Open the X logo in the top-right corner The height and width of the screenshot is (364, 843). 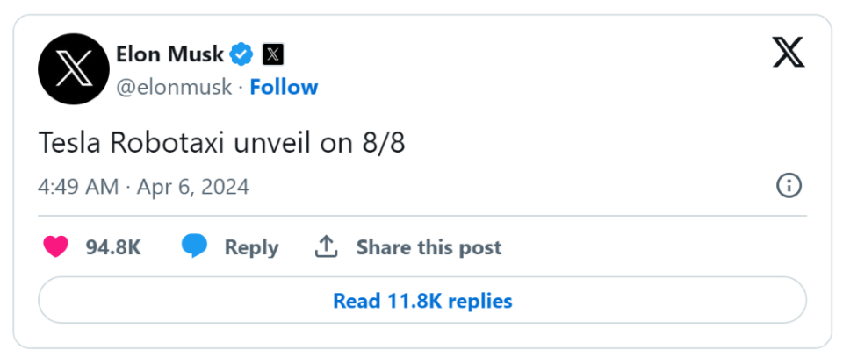click(789, 54)
